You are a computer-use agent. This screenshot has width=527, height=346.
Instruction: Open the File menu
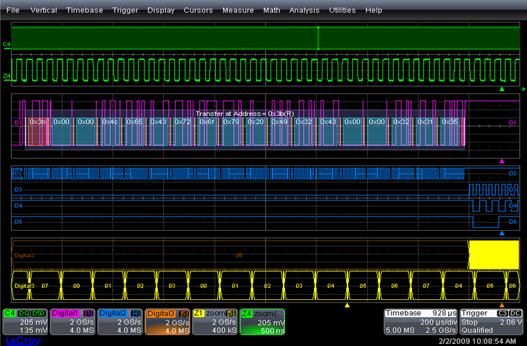pos(13,11)
